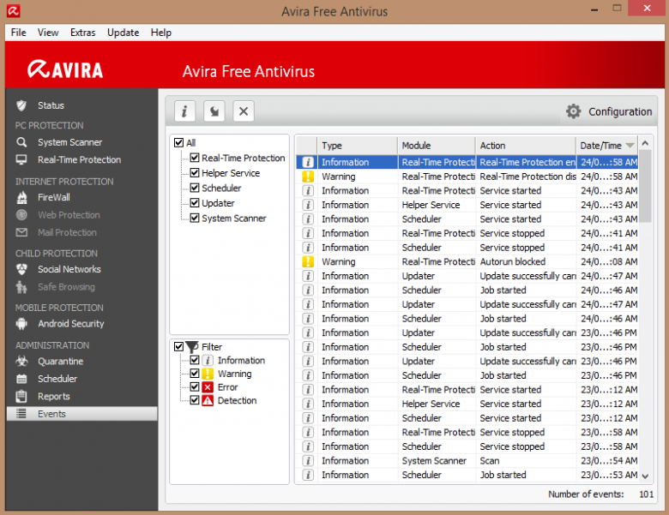Click the event info toolbar icon
The height and width of the screenshot is (515, 669).
184,111
